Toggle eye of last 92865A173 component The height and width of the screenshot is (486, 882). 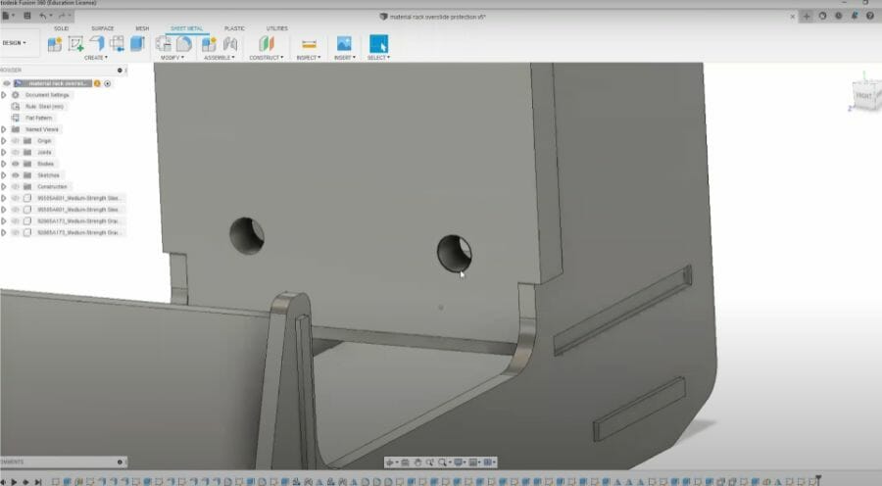15,232
